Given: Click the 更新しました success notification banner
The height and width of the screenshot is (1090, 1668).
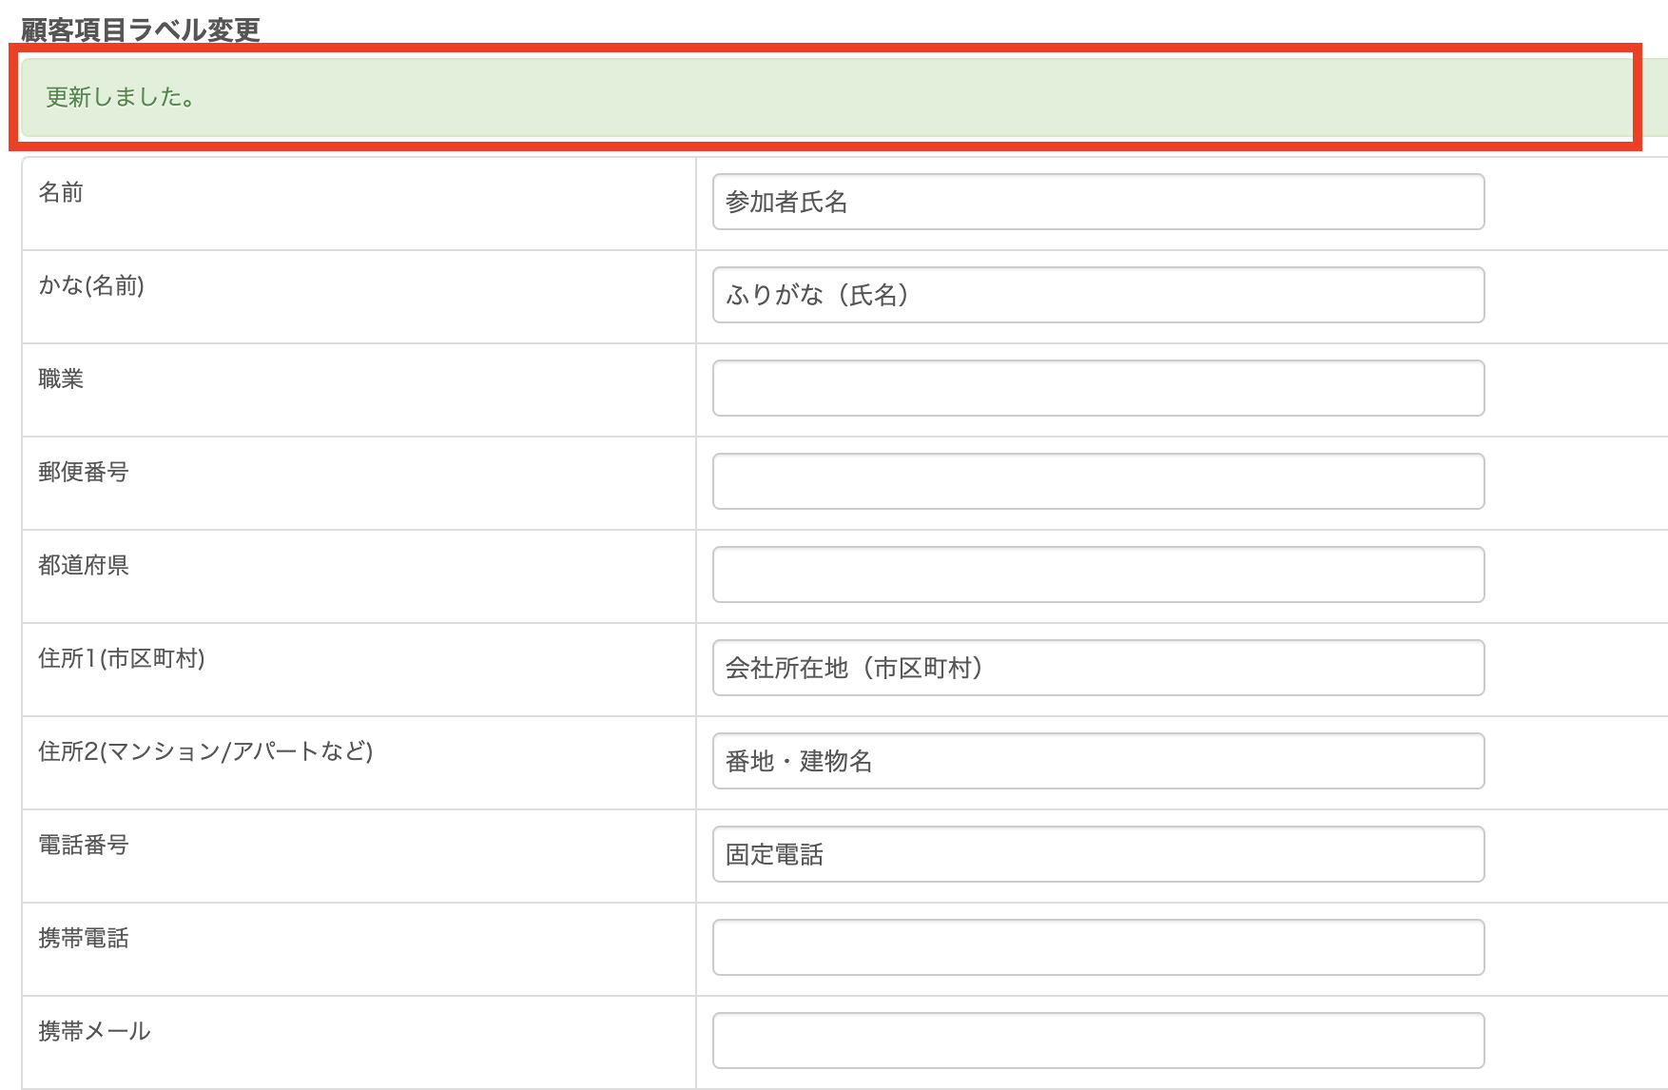Looking at the screenshot, I should pyautogui.click(x=825, y=97).
